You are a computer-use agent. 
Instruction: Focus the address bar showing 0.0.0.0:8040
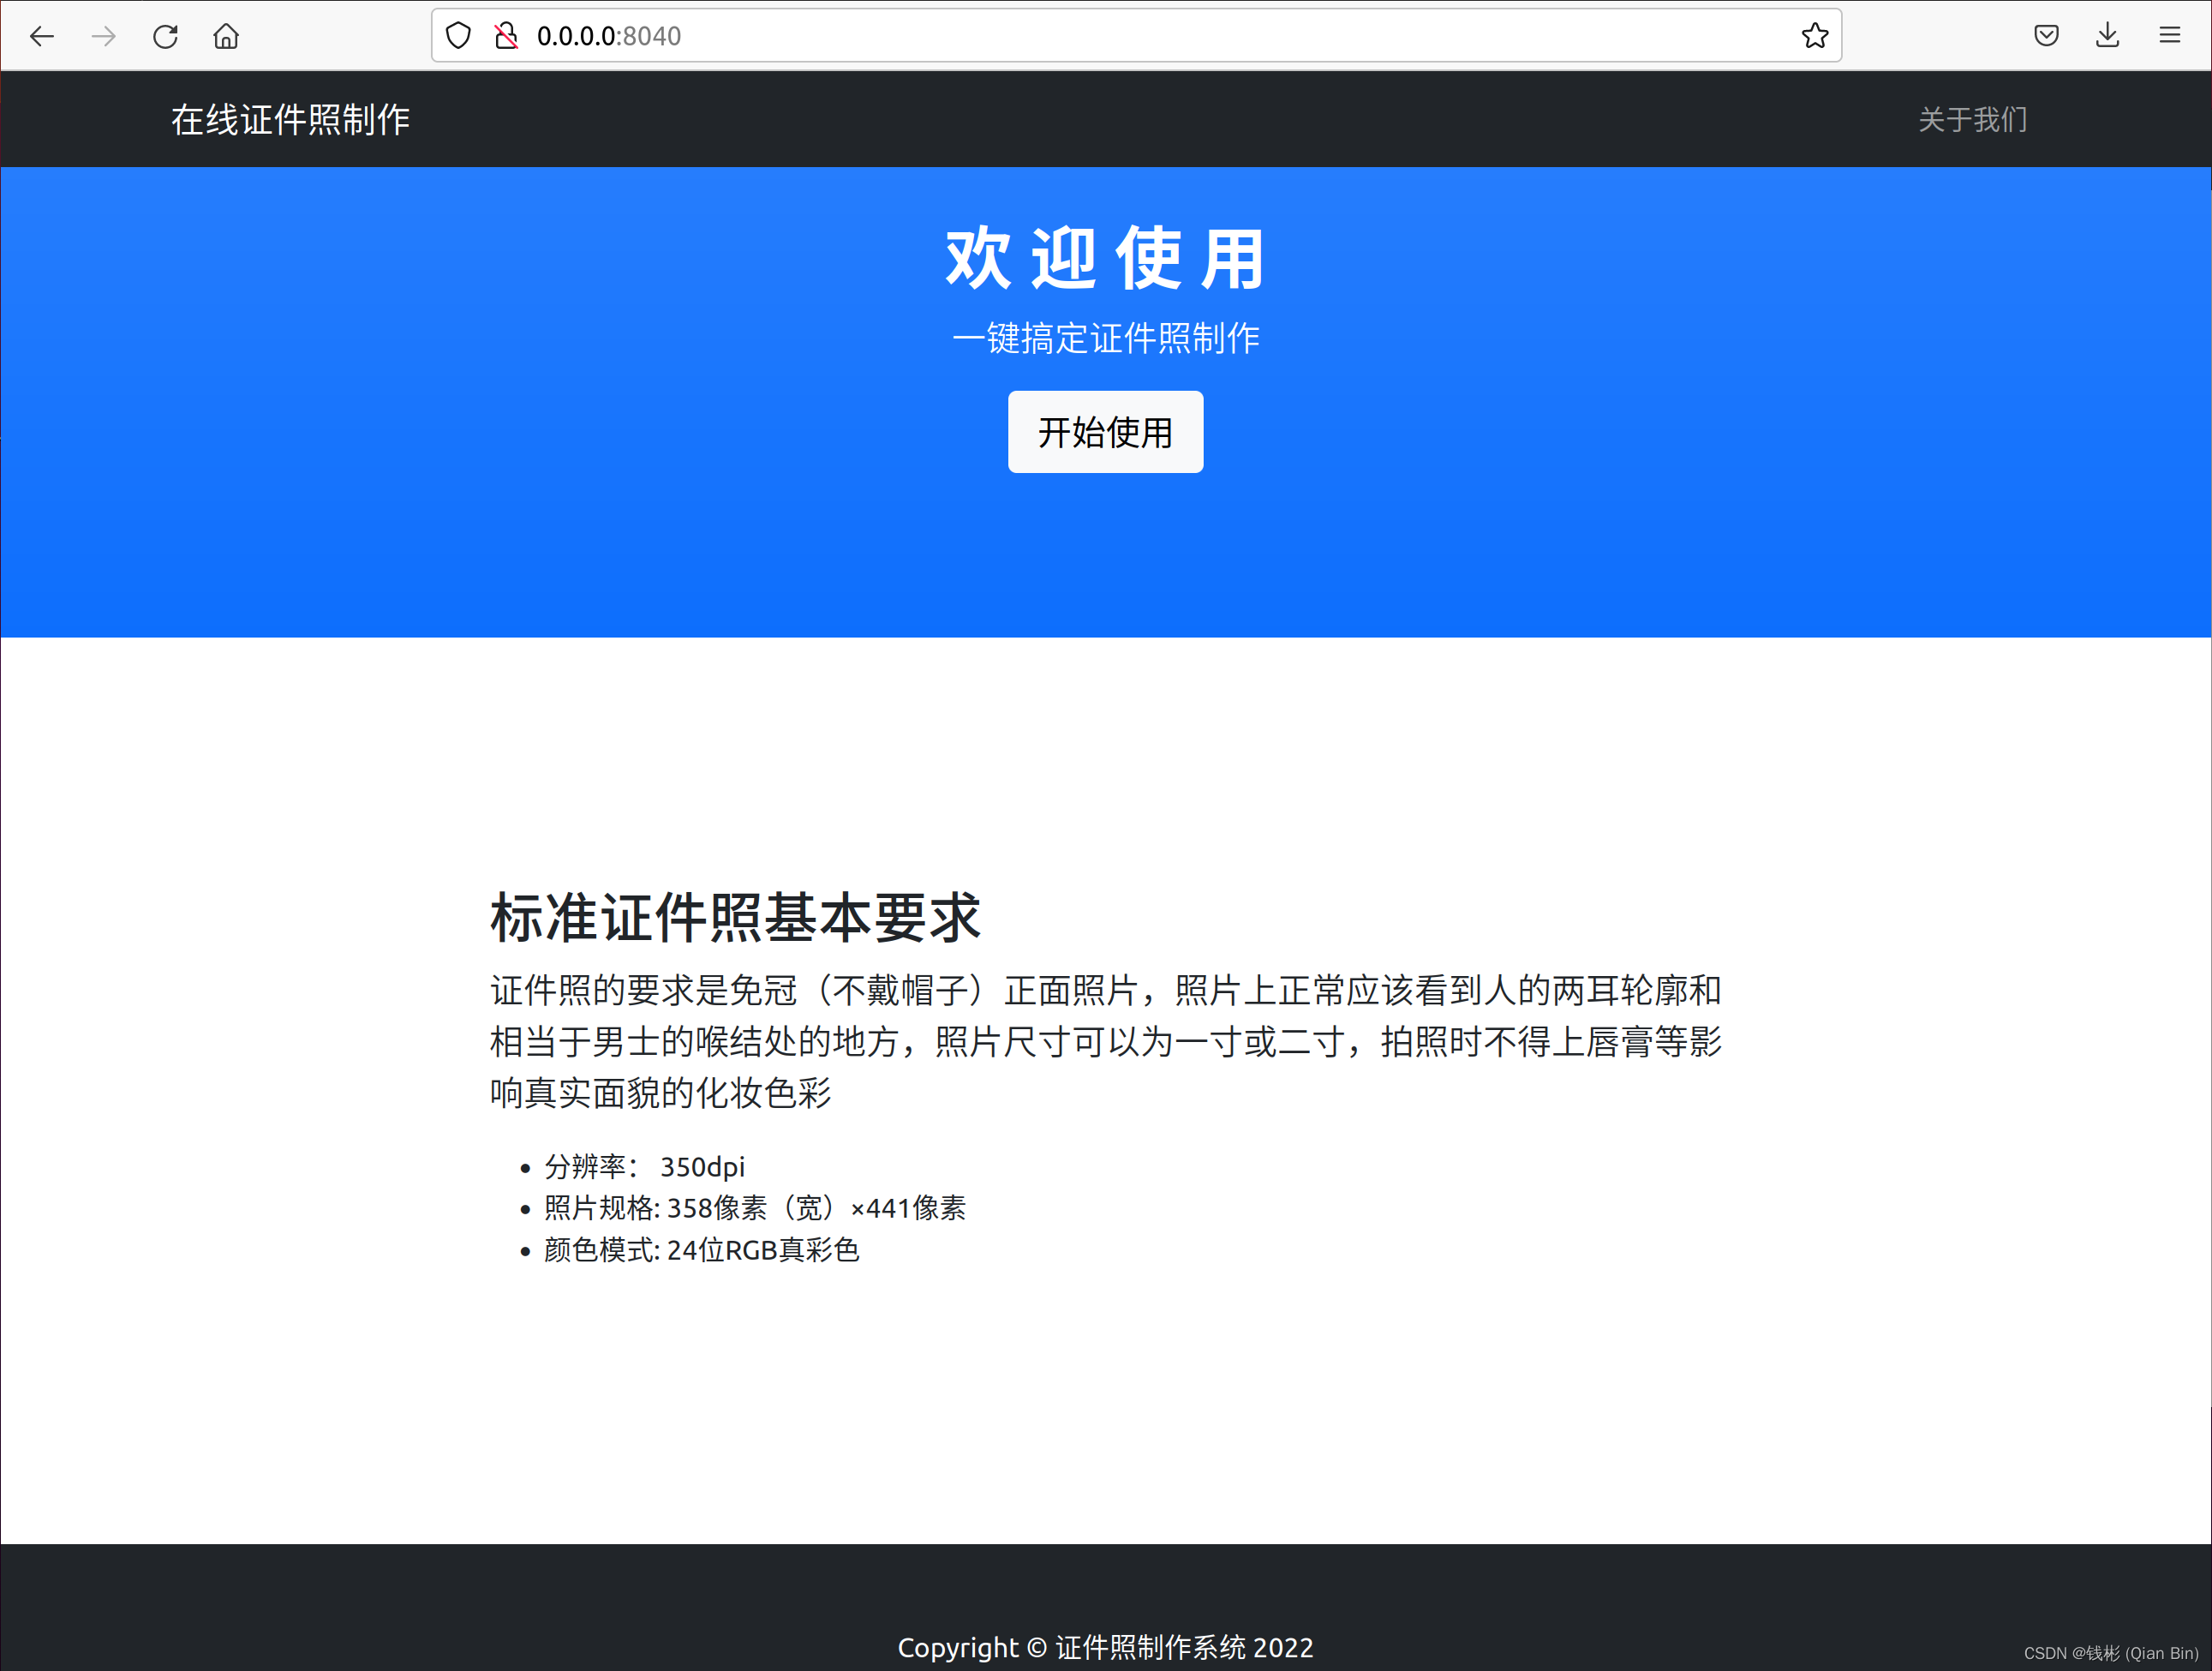coord(1100,36)
